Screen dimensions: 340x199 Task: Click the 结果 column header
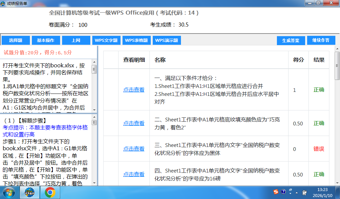point(319,60)
